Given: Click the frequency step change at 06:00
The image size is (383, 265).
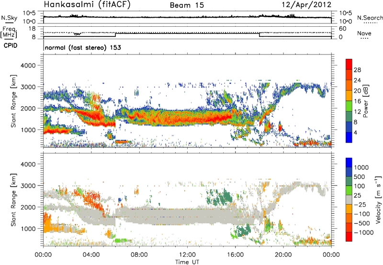Looking at the screenshot, I should (115, 35).
